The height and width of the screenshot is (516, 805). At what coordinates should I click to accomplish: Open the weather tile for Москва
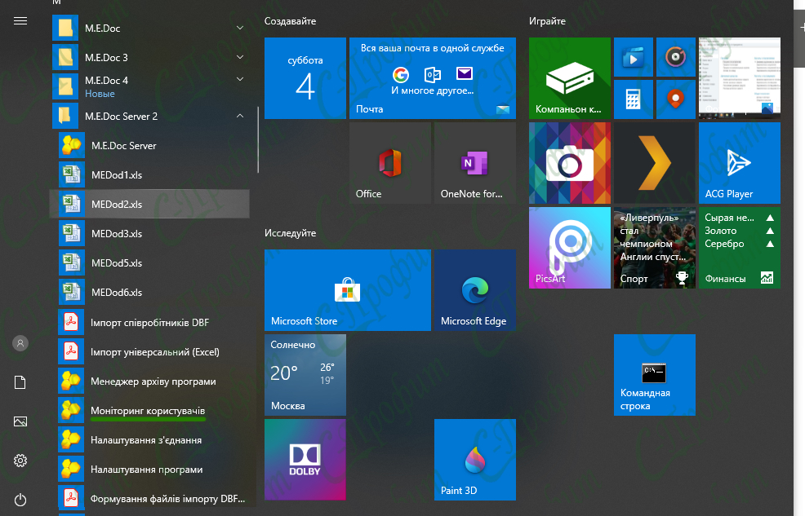305,375
